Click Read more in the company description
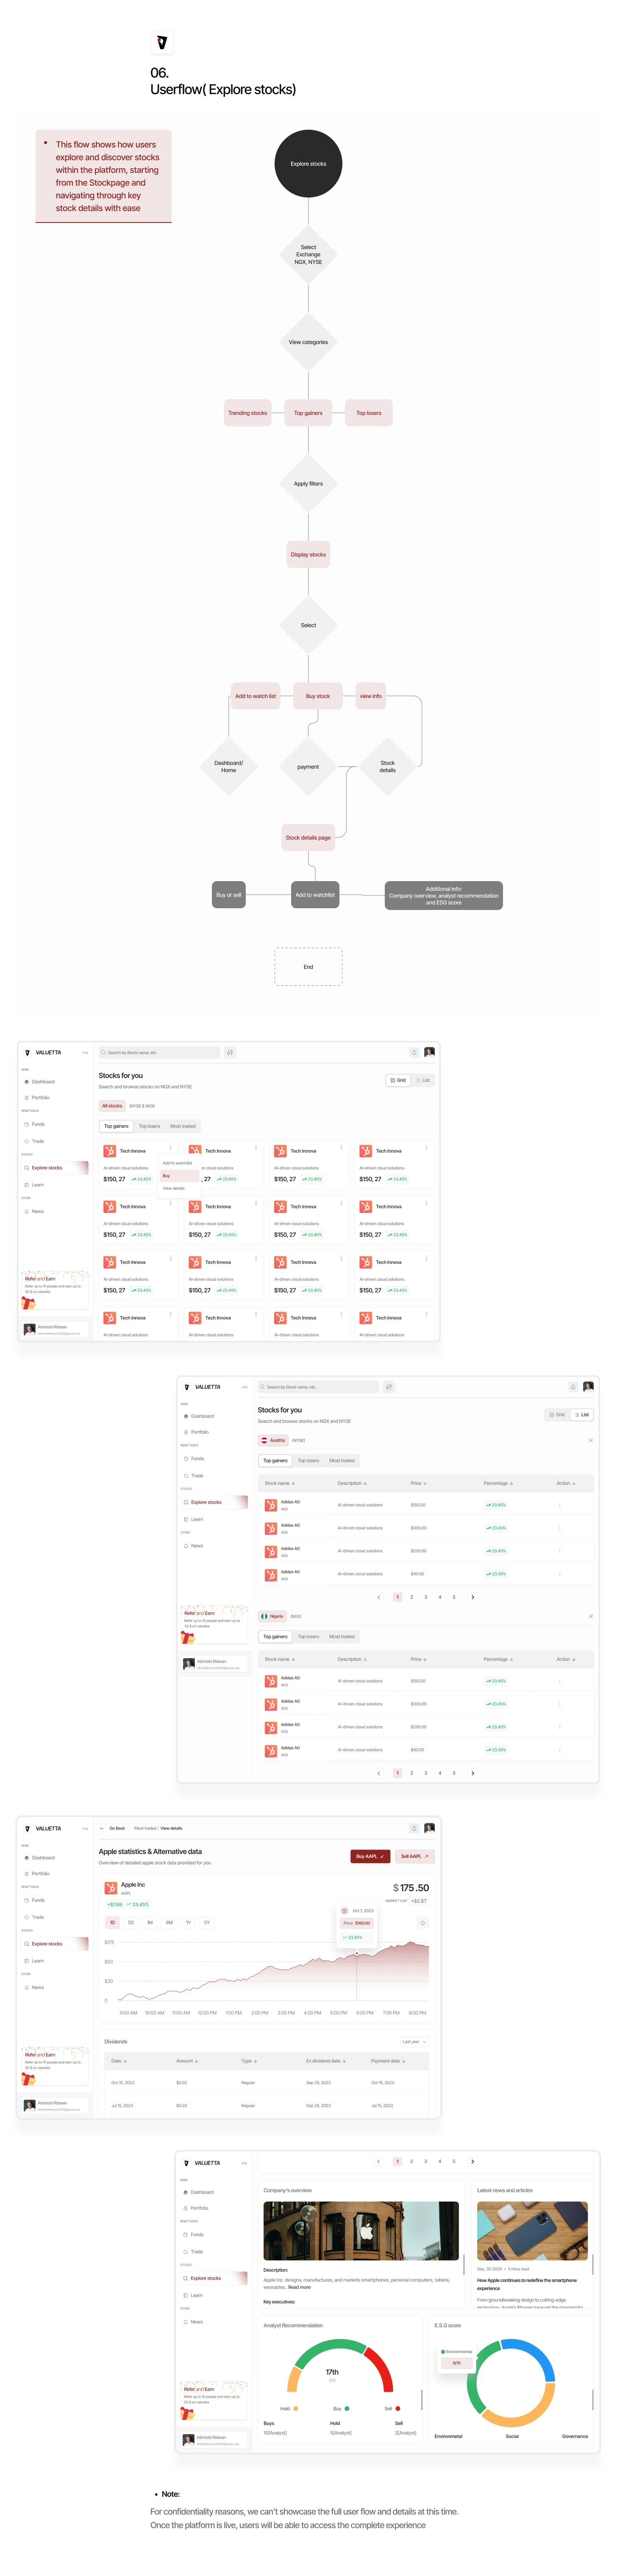617x2576 pixels. [x=300, y=2288]
